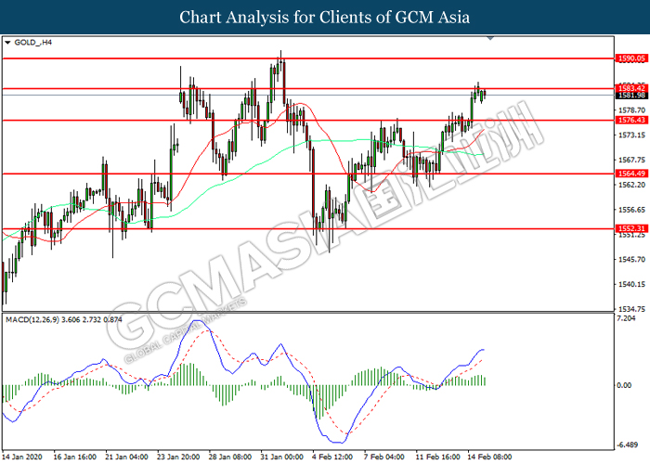
Task: Select the 1564.49 support level label
Action: (x=631, y=174)
